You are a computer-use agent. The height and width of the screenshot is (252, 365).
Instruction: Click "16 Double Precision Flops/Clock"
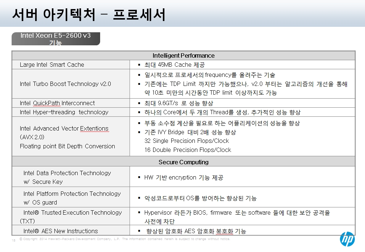pyautogui.click(x=188, y=150)
